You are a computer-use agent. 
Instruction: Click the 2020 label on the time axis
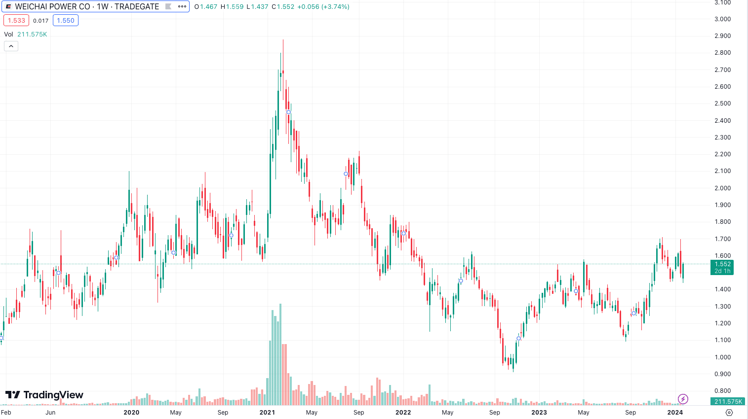click(131, 413)
